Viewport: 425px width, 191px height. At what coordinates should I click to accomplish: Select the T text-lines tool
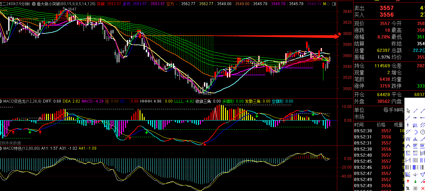coord(415,153)
